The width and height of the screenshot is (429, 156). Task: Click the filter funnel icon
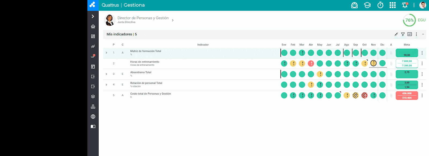403,34
